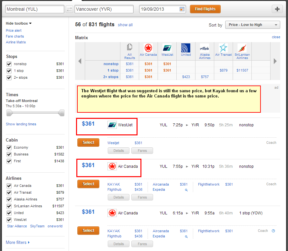This screenshot has height=251, width=288.
Task: Edit the Vancouver (YVR) destination field
Action: [x=104, y=9]
